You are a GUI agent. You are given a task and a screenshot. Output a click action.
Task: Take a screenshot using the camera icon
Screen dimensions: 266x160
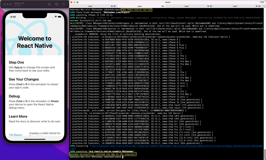[56, 4]
